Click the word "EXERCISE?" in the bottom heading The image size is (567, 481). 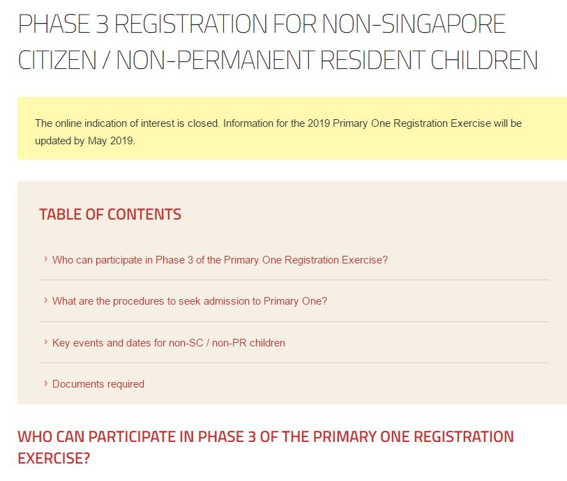pos(54,459)
